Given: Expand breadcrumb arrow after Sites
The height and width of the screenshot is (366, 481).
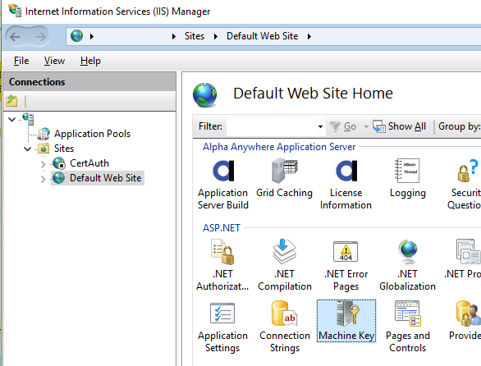Looking at the screenshot, I should tap(216, 36).
